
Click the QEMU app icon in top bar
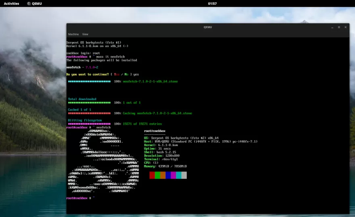29,3
